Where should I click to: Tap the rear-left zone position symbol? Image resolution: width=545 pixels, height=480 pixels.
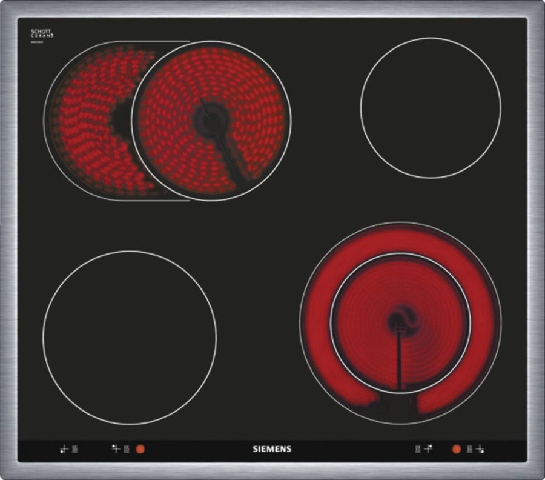(116, 449)
